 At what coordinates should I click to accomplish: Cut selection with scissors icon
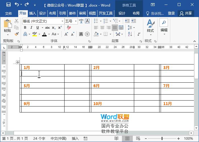coord(16,21)
